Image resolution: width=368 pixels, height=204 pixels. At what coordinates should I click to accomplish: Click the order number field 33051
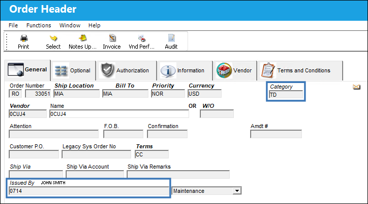(x=38, y=94)
